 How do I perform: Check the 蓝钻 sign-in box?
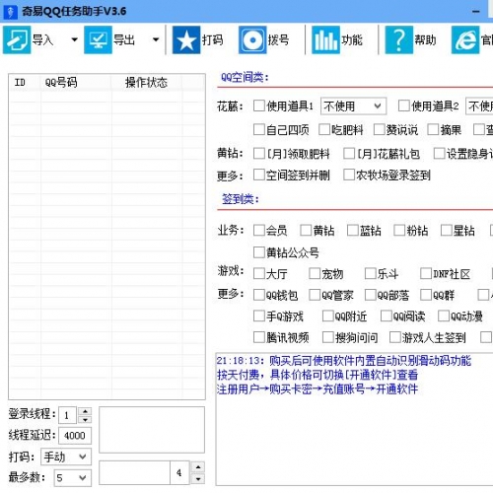(353, 230)
